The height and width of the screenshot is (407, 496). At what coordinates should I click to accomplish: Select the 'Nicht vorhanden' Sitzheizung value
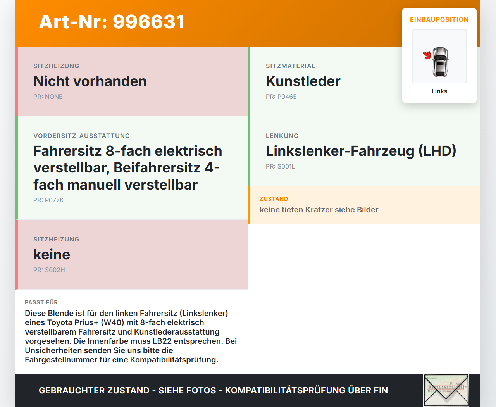point(90,81)
